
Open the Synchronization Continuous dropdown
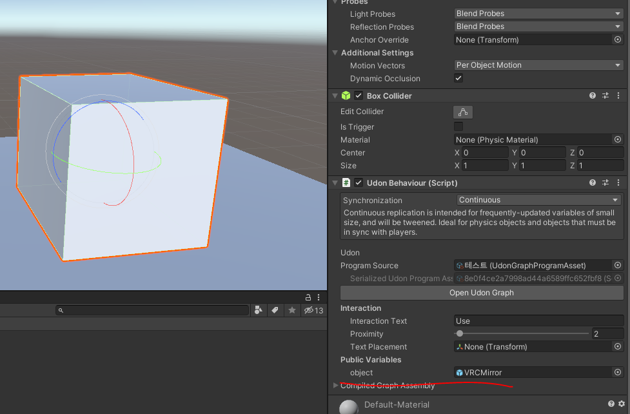pyautogui.click(x=539, y=200)
